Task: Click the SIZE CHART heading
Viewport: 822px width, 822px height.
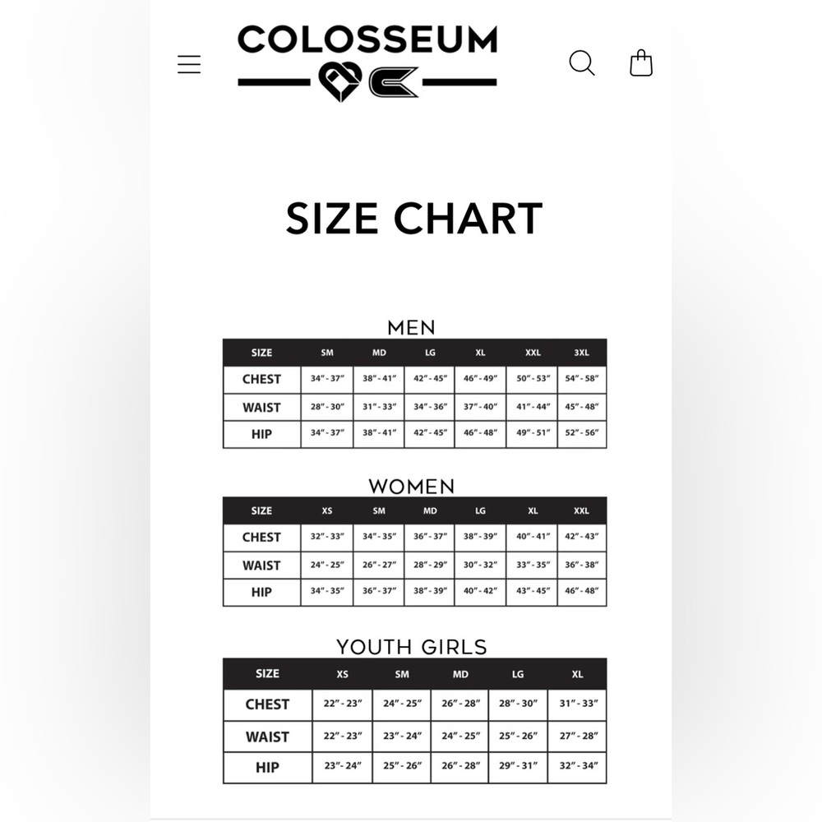Action: pyautogui.click(x=413, y=218)
